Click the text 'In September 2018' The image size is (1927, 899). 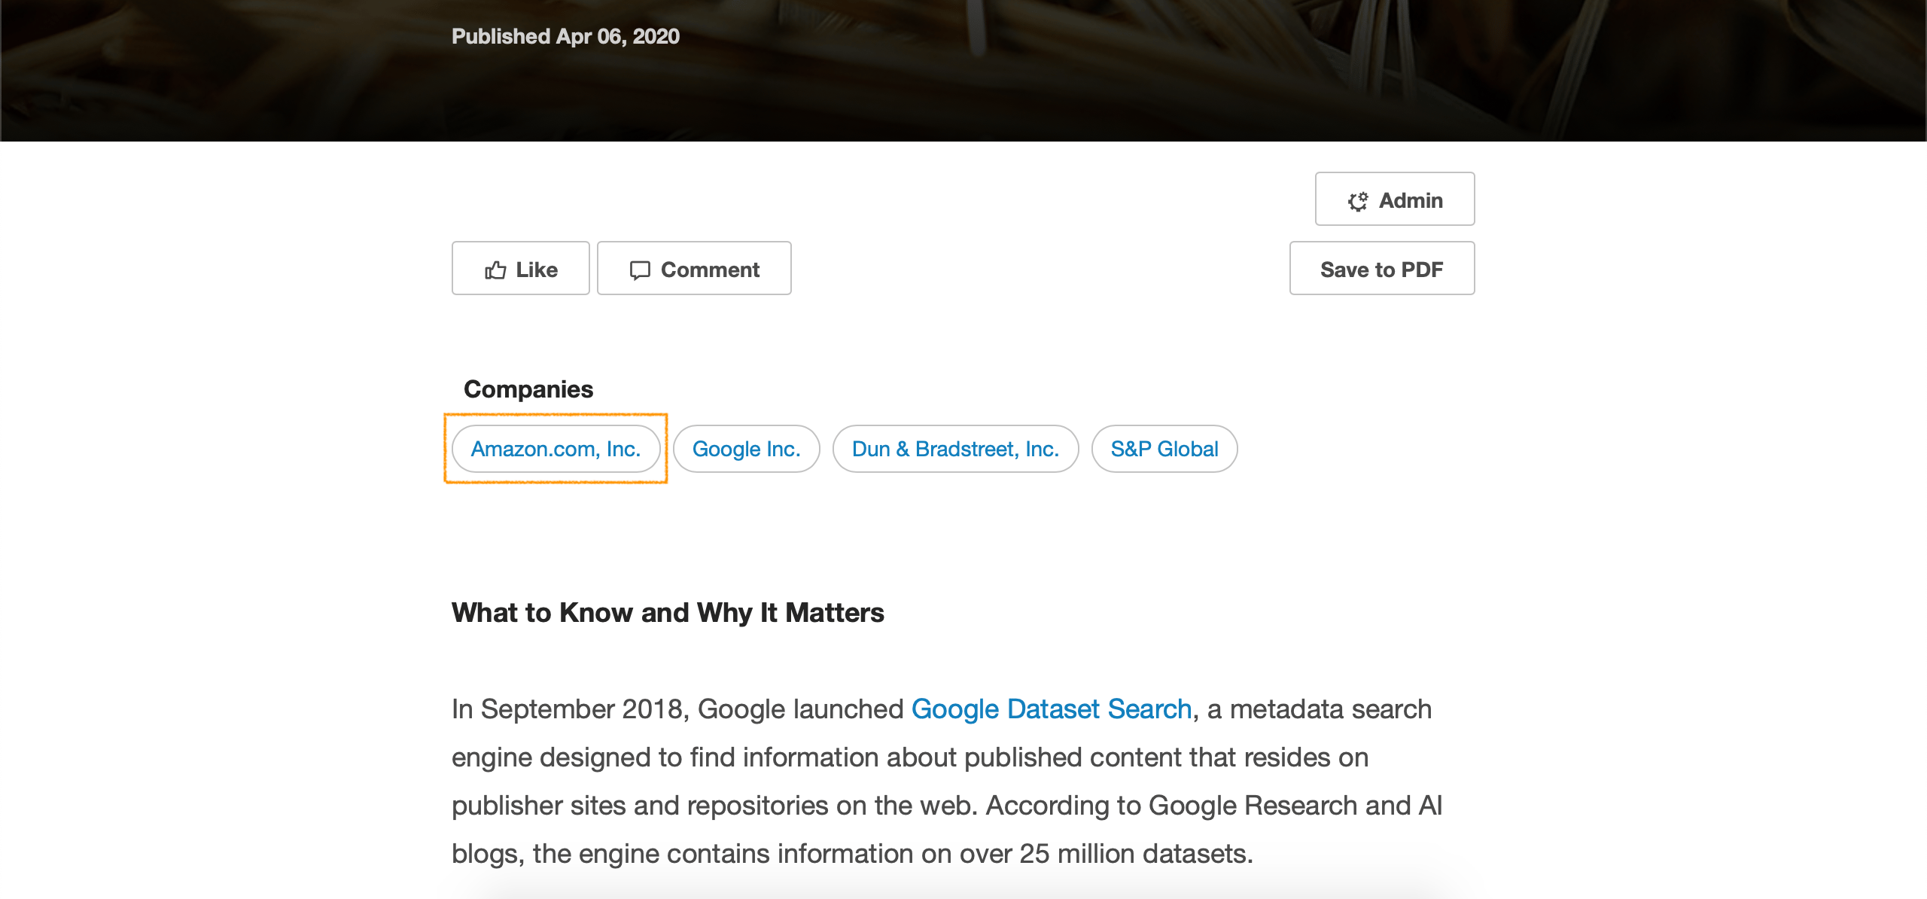566,709
